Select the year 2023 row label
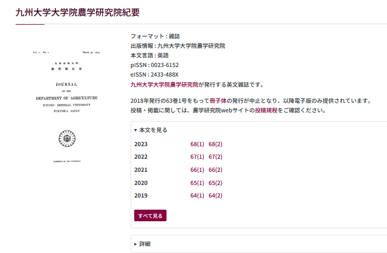The height and width of the screenshot is (253, 387). tap(141, 144)
